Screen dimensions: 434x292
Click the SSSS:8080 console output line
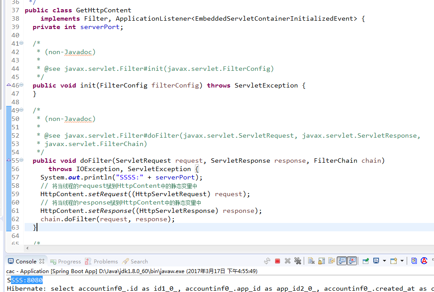25,281
